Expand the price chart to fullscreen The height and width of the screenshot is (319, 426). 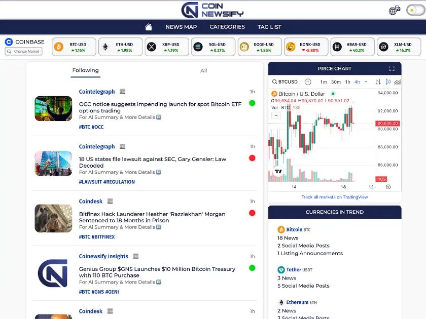pyautogui.click(x=391, y=68)
